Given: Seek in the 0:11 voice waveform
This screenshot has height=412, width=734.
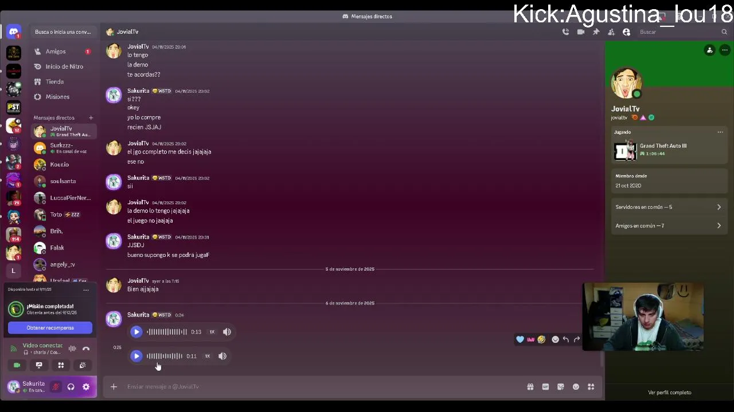Looking at the screenshot, I should [164, 356].
